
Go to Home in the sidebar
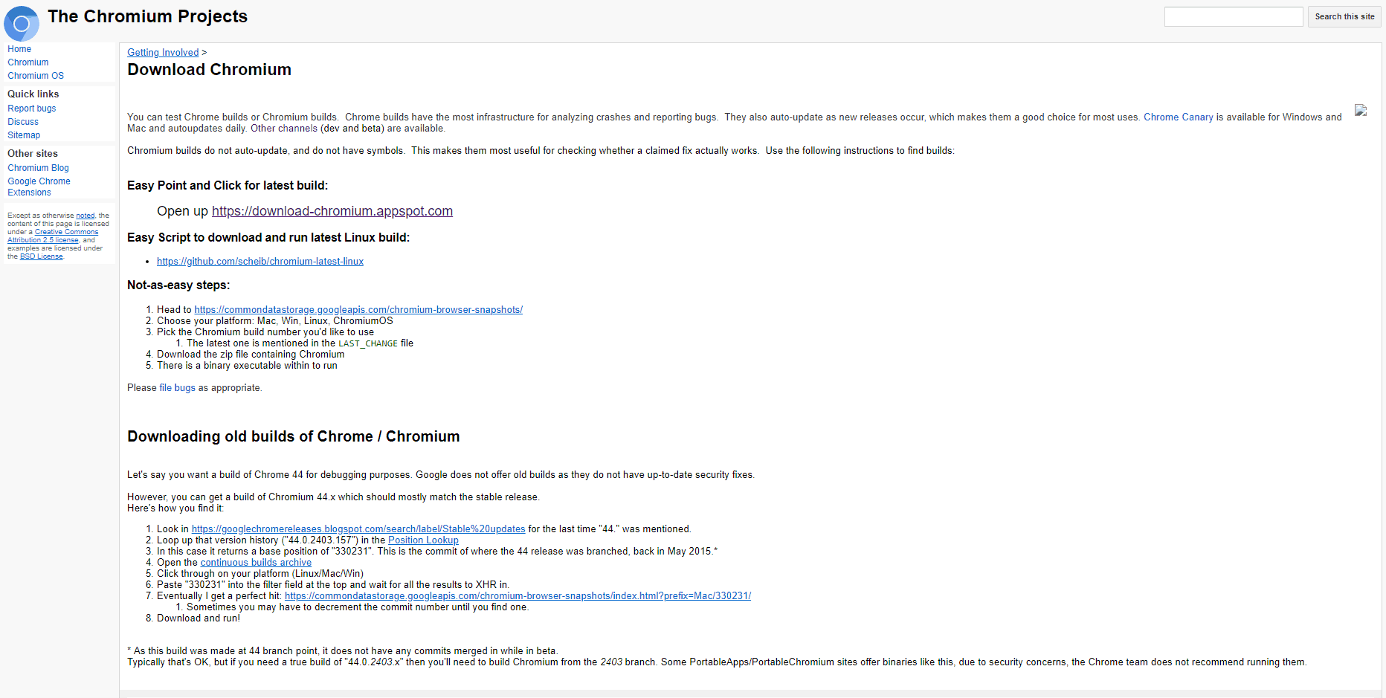(x=19, y=49)
